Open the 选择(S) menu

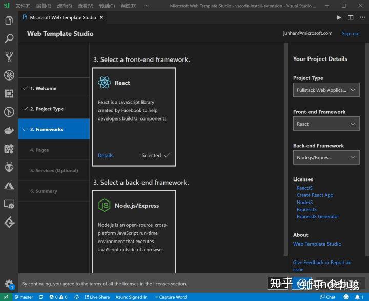[x=65, y=6]
